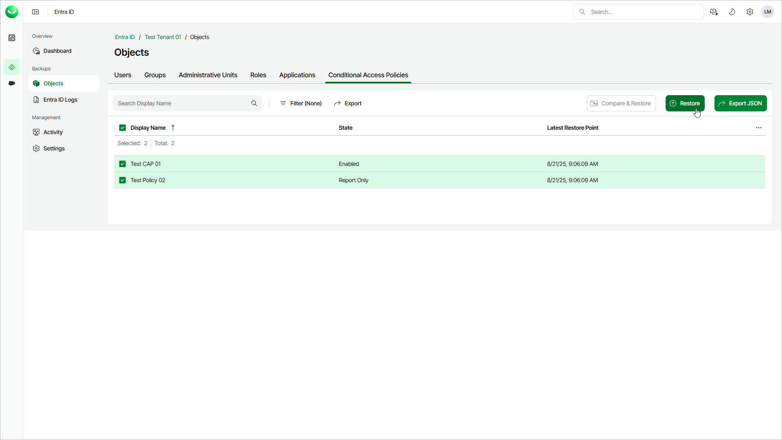Click the search magnifier in Display Name field
This screenshot has height=440, width=782.
point(254,103)
